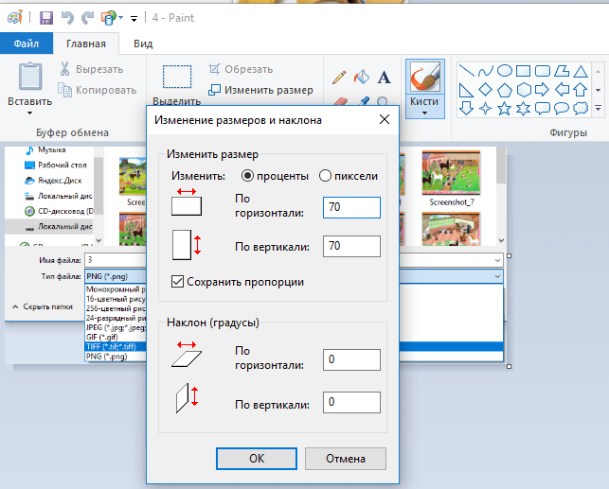
Task: Click the resize По горизонтали input field
Action: point(350,207)
